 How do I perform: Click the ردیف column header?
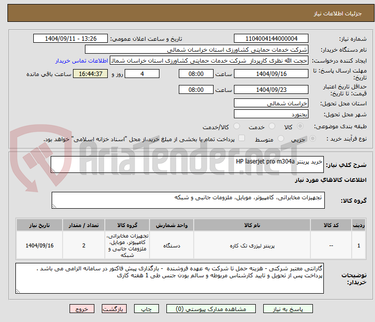[359, 225]
